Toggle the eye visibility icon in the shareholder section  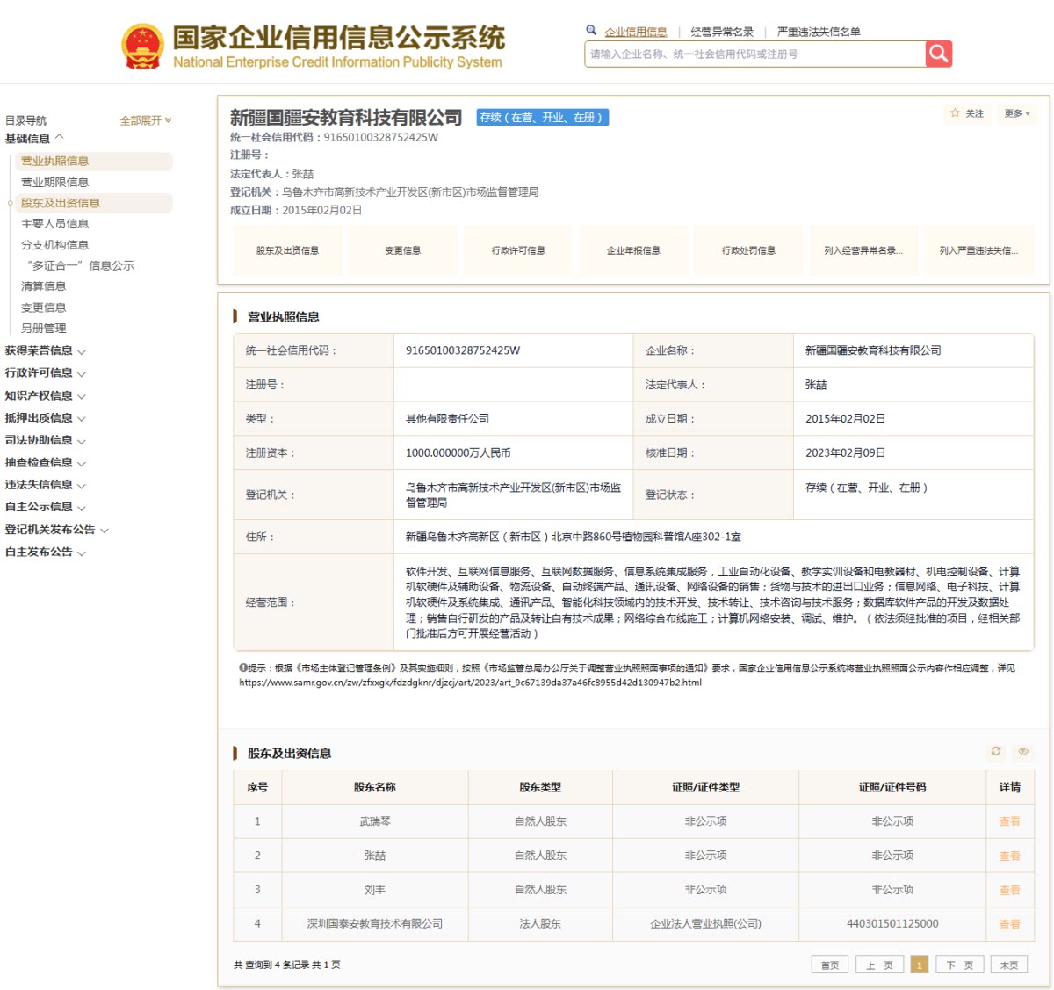click(x=1023, y=751)
